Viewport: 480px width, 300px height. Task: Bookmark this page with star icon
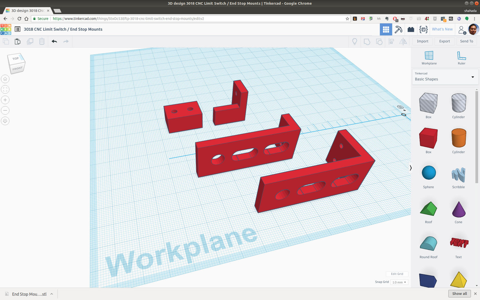coord(347,19)
